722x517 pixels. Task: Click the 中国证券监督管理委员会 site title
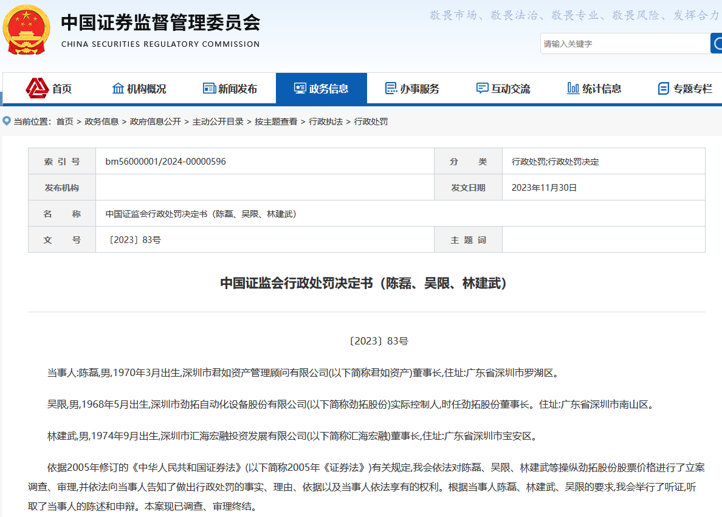pos(160,22)
